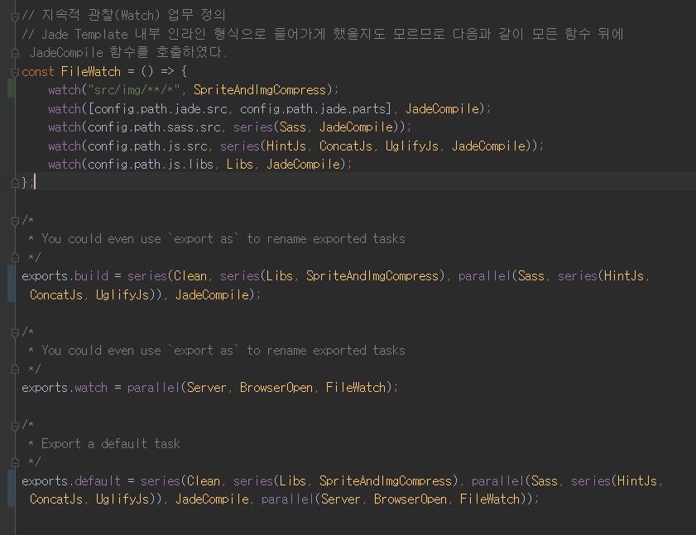
Task: Fold the 'Export a default task' comment
Action: coord(15,425)
